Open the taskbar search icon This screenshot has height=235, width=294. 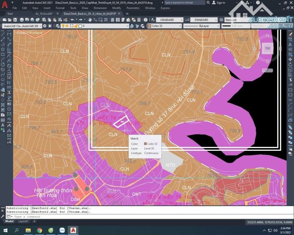point(17,230)
